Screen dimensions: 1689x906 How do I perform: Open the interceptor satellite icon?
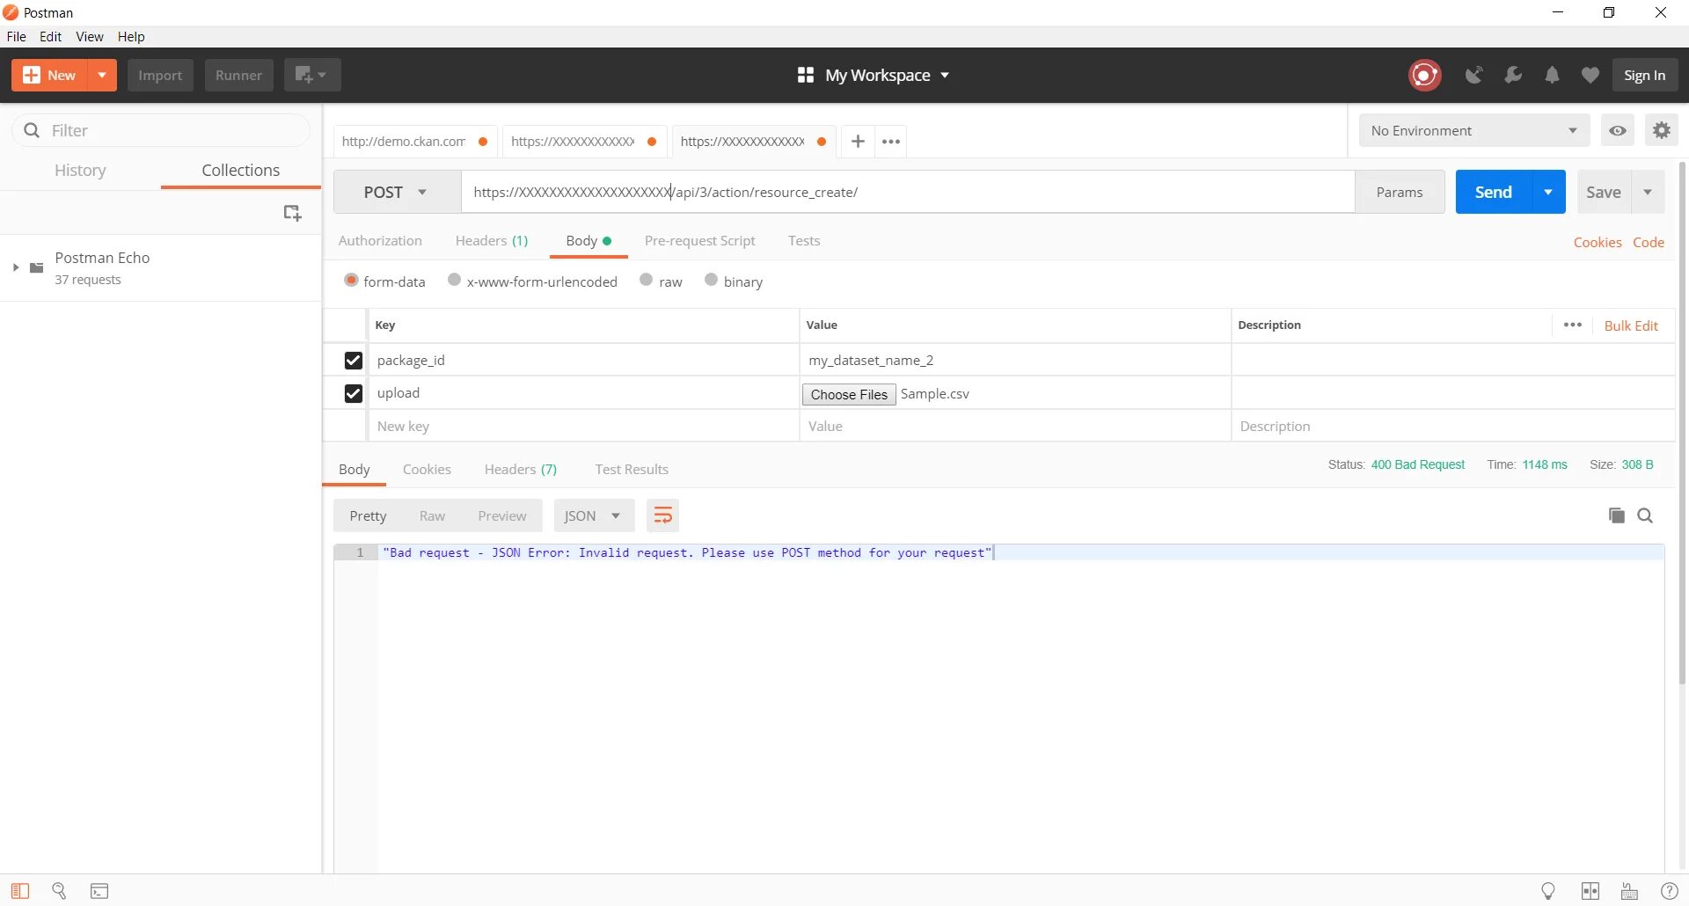1473,75
